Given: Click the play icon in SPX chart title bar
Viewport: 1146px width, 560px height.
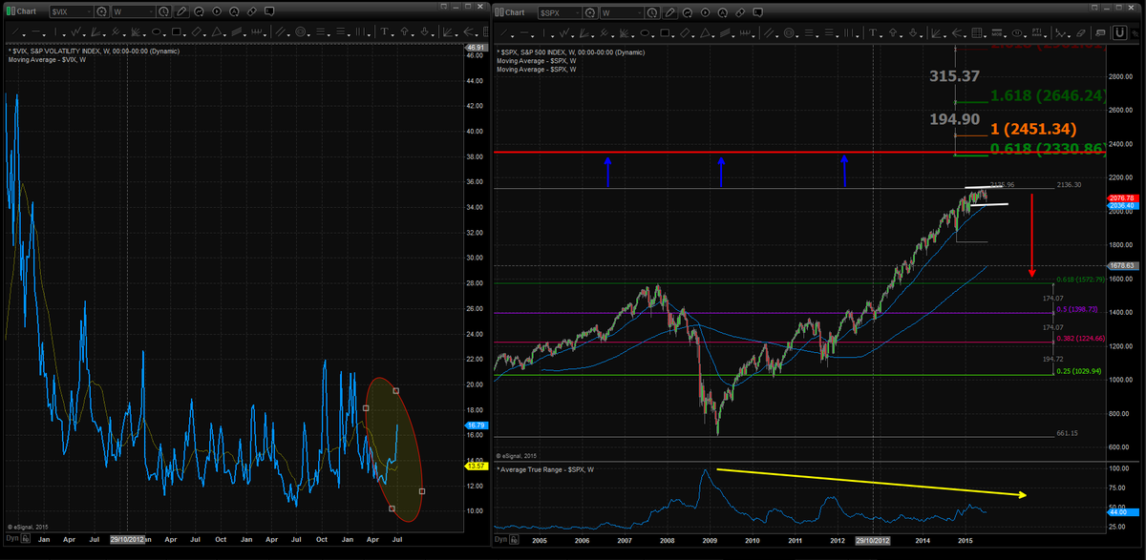Looking at the screenshot, I should click(x=705, y=12).
